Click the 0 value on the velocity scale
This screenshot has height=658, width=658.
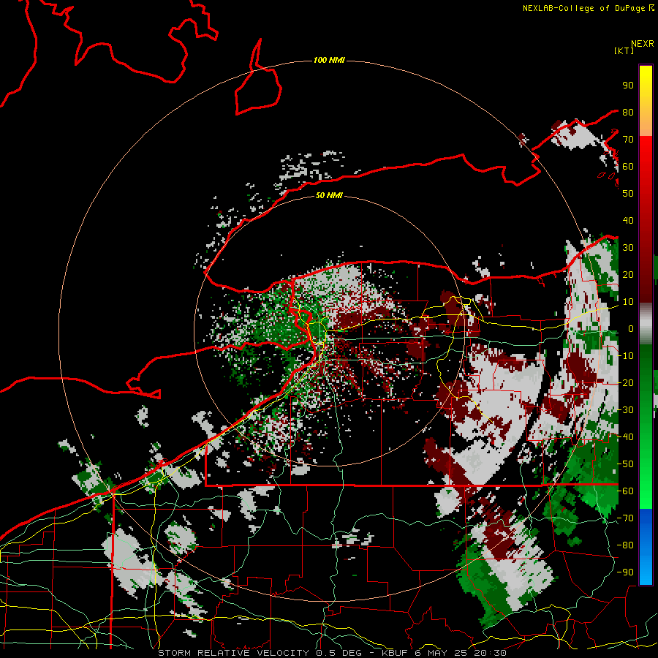(631, 329)
